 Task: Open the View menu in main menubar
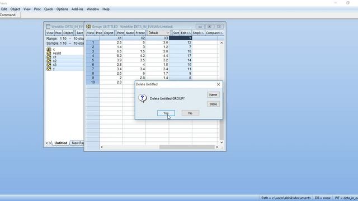(27, 9)
